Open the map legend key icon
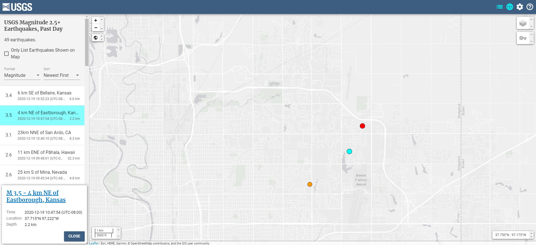 pyautogui.click(x=523, y=38)
